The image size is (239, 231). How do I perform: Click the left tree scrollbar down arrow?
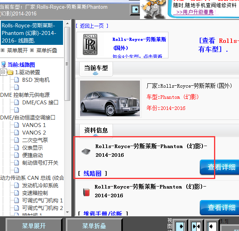(x=67, y=212)
